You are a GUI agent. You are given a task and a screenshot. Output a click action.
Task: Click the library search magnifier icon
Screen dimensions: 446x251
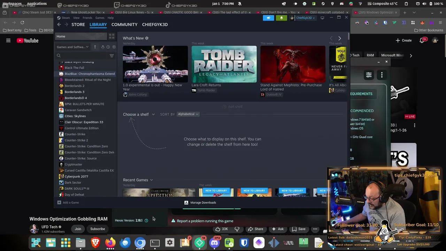click(x=59, y=56)
